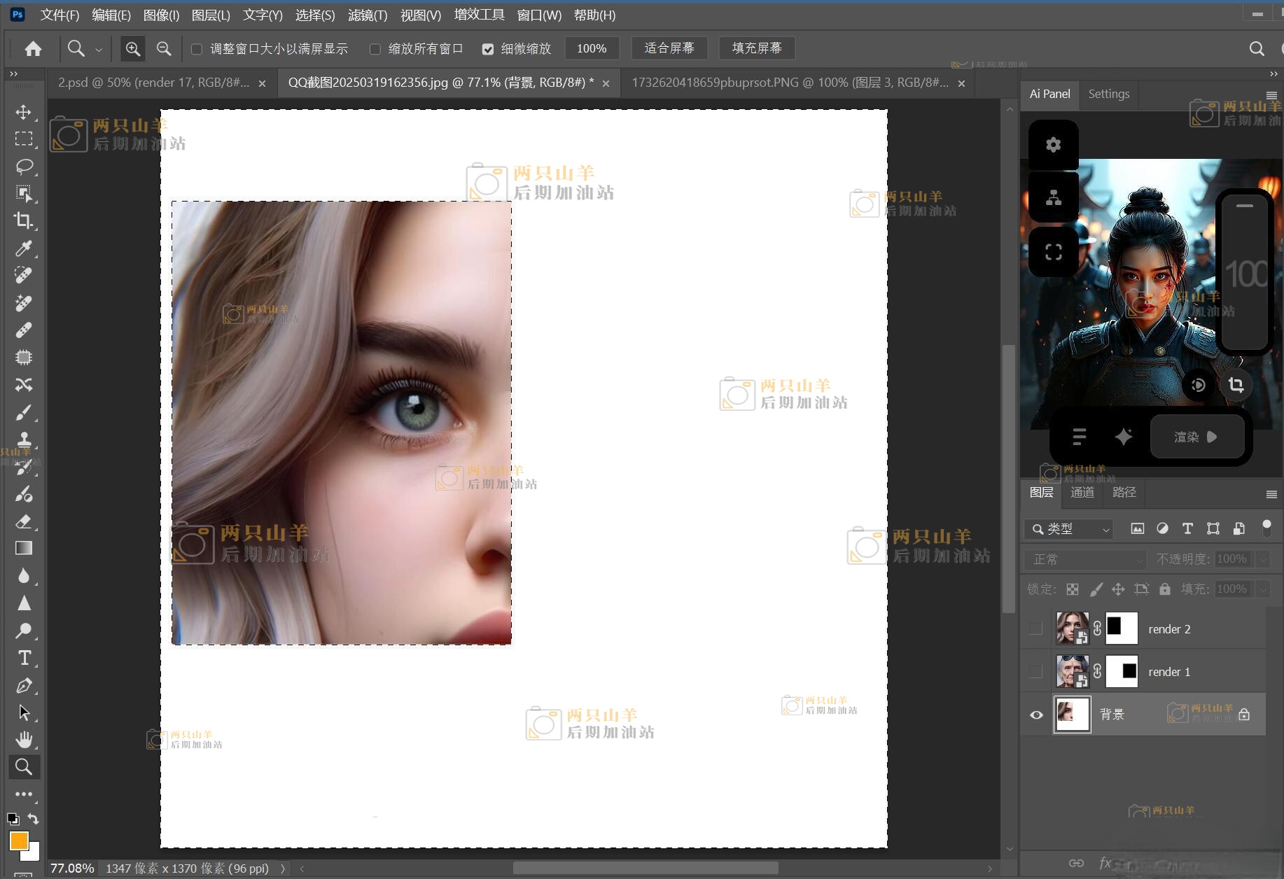1284x879 pixels.
Task: Click the 适合屏幕 button
Action: (669, 48)
